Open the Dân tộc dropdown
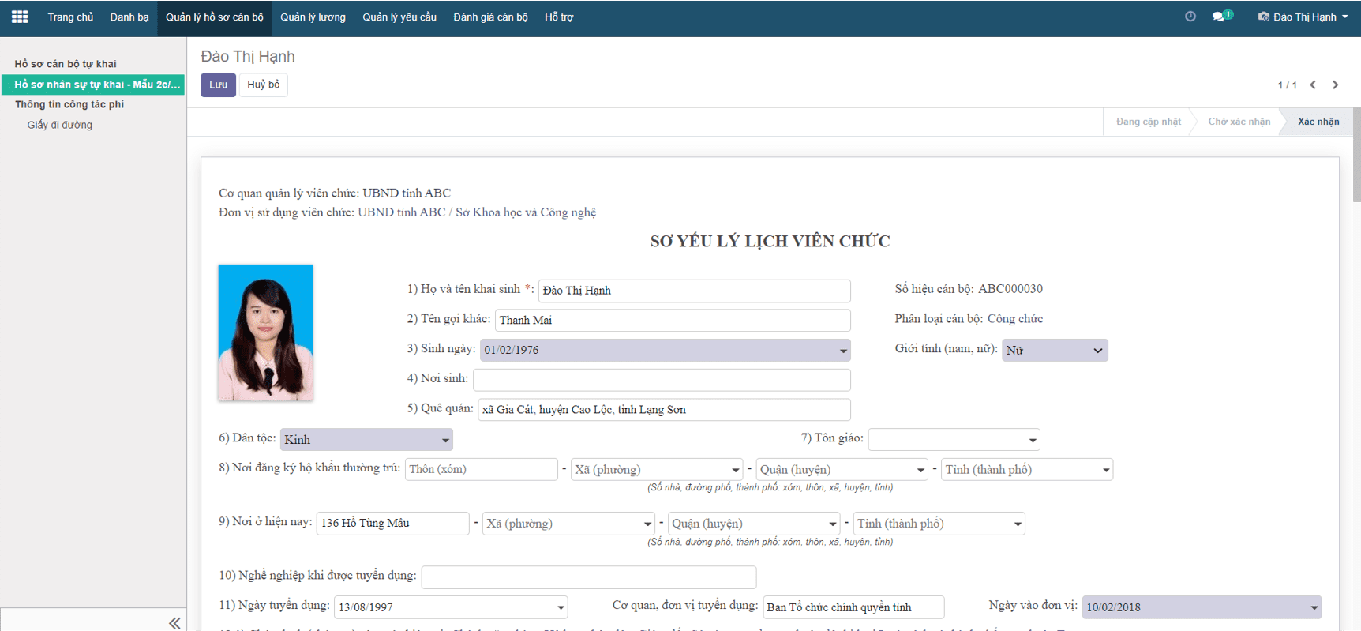This screenshot has width=1361, height=631. pyautogui.click(x=366, y=440)
